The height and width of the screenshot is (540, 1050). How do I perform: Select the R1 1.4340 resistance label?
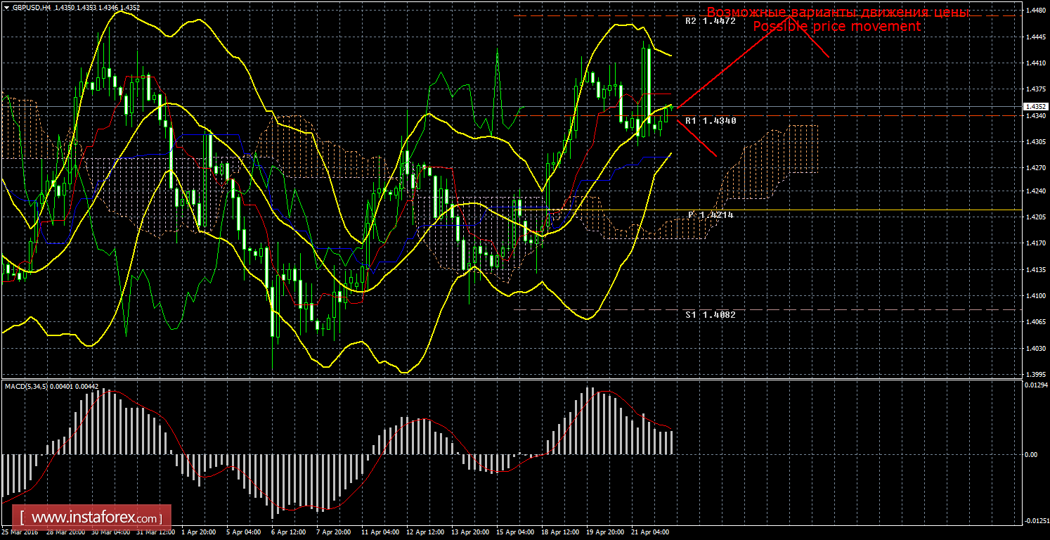click(711, 121)
